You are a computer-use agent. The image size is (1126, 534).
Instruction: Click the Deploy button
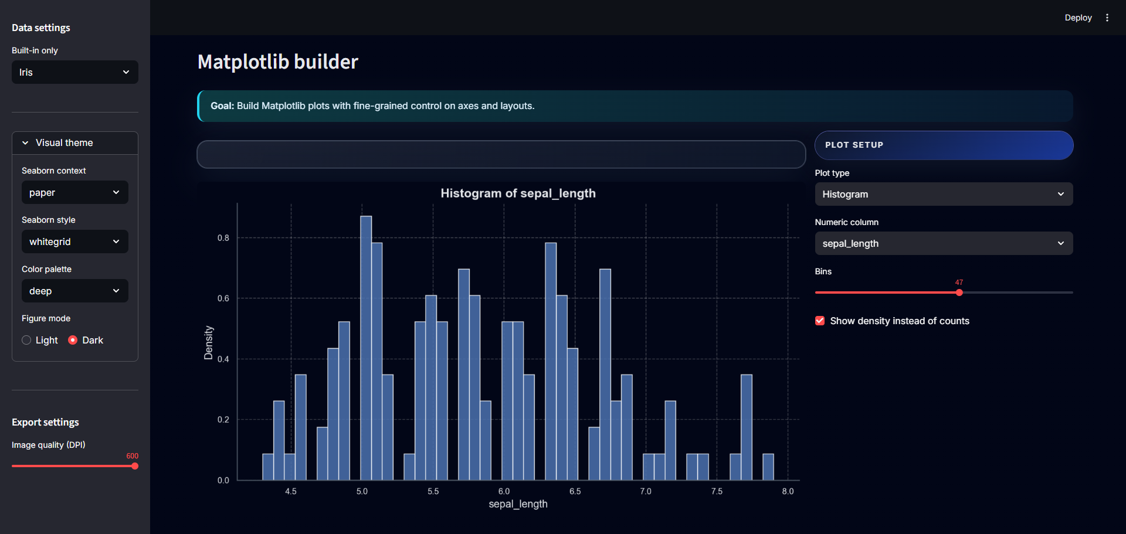(x=1077, y=18)
